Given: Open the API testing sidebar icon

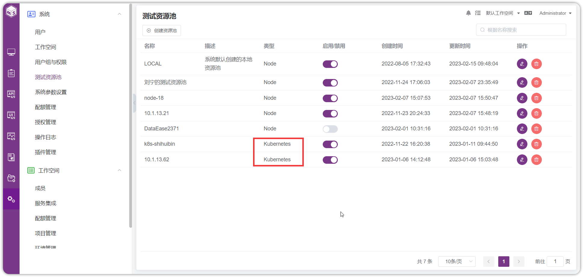Looking at the screenshot, I should tap(11, 94).
